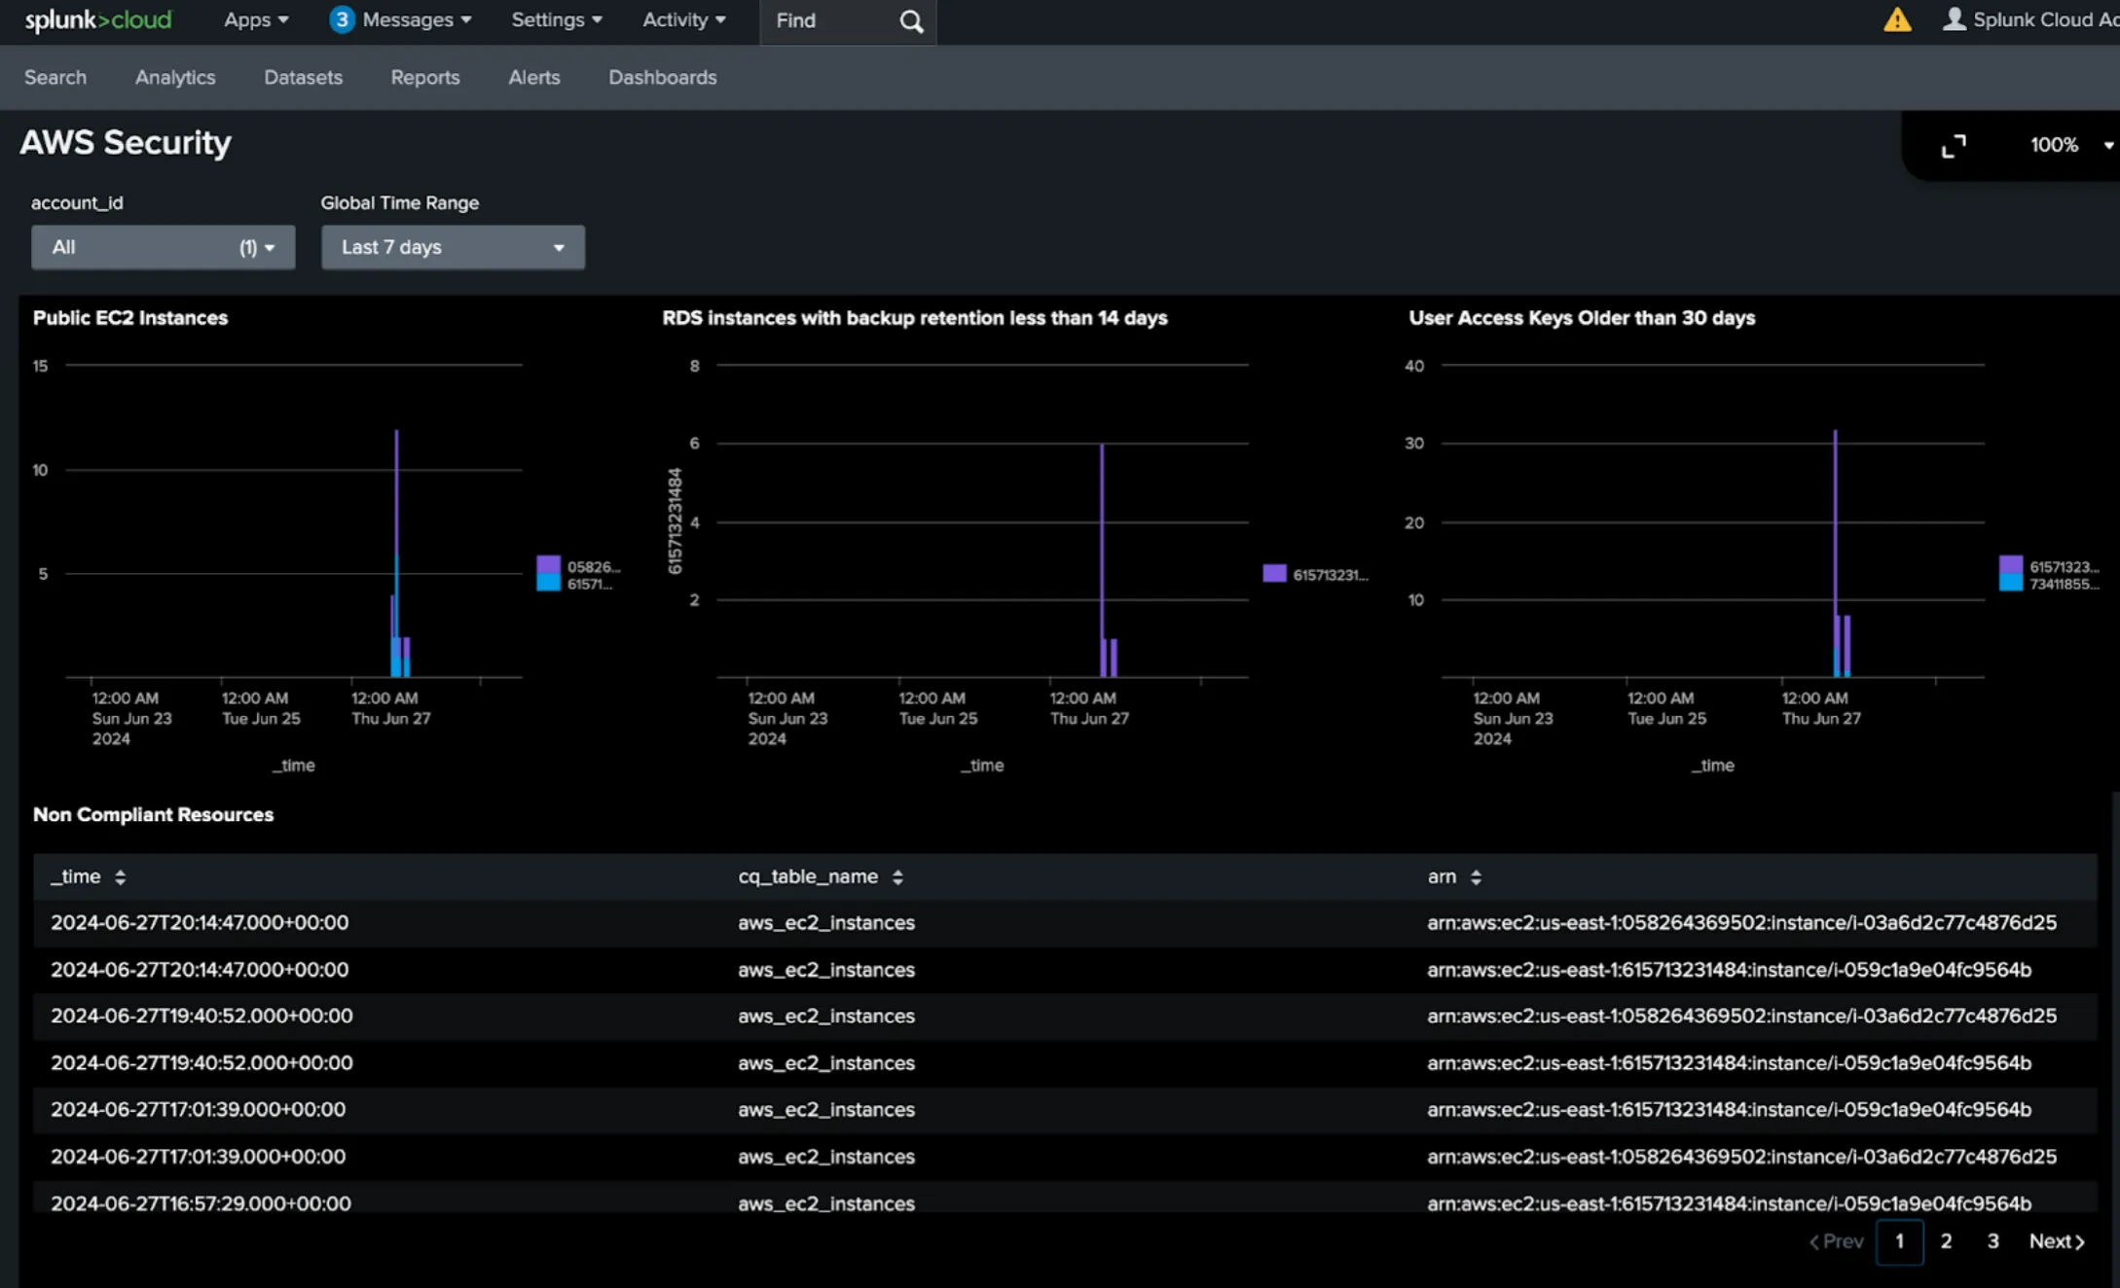Click the Prev page link

[x=1836, y=1241]
